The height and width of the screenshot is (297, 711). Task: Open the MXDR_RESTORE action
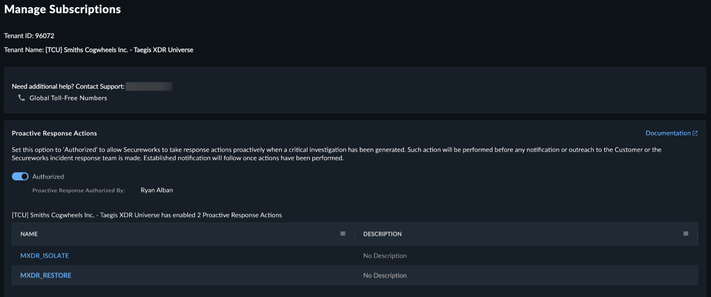coord(46,275)
